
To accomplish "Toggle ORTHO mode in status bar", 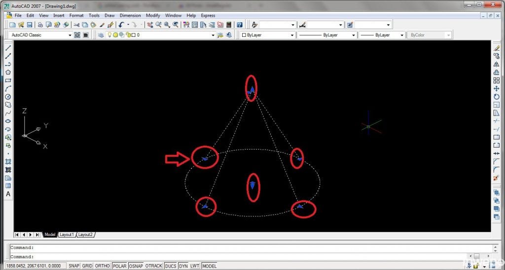I will 103,266.
